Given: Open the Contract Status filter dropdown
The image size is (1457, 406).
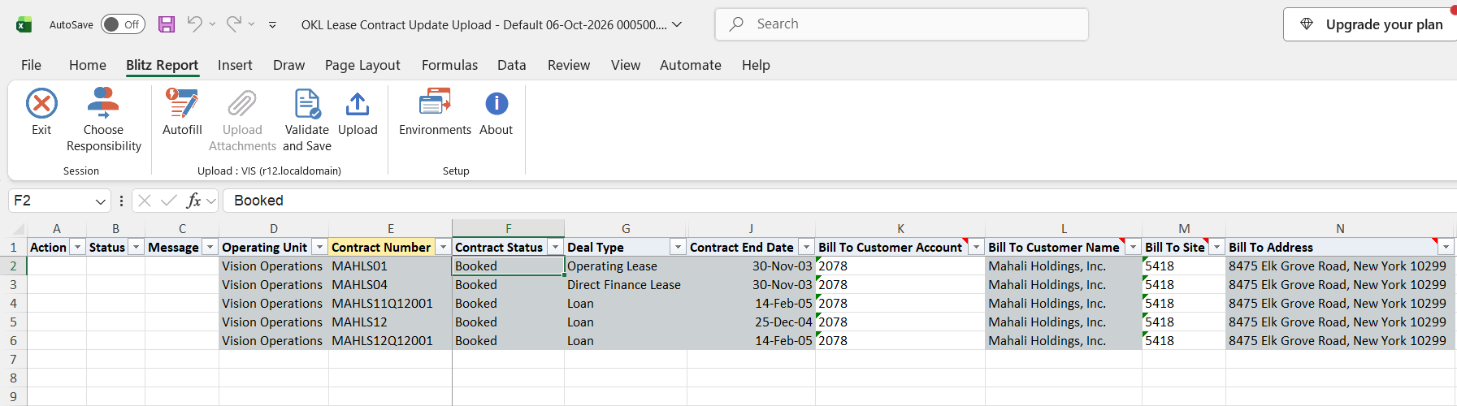Looking at the screenshot, I should pos(556,247).
